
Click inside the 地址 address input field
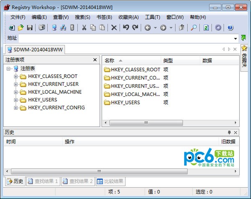[125, 38]
